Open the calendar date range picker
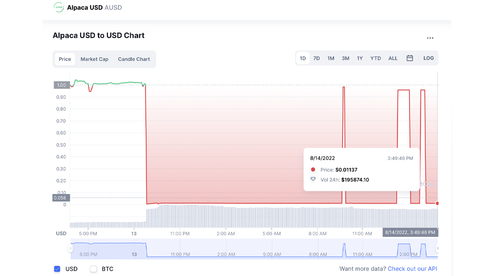 410,58
